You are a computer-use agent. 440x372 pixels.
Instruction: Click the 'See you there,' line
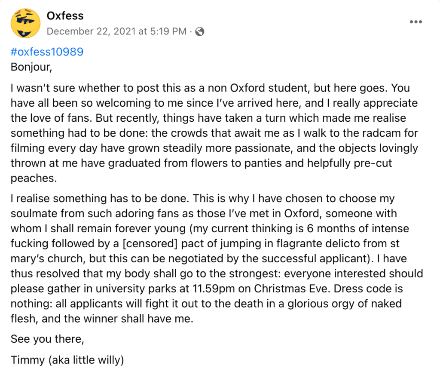click(47, 339)
